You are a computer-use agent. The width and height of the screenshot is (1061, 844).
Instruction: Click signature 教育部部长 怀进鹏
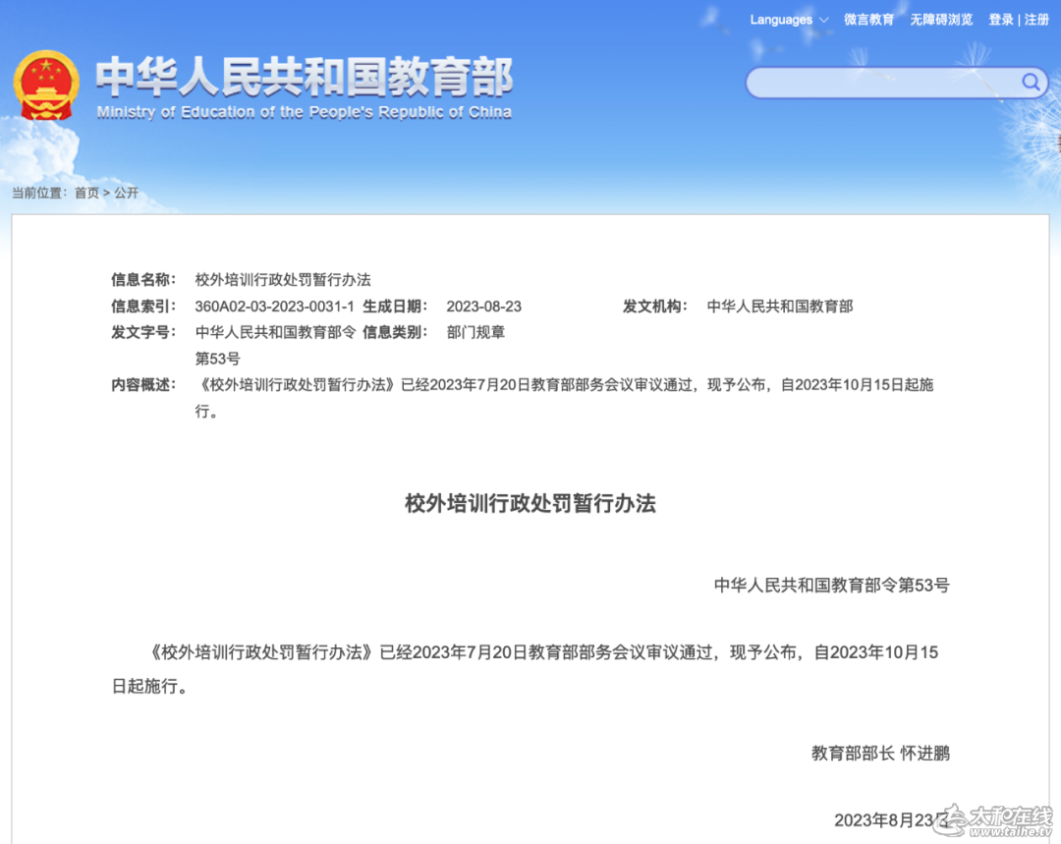[x=880, y=754]
